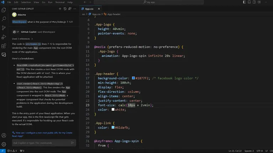Viewport: 273px width, 153px height.
Task: Change end of line via LF entry
Action: [267, 151]
